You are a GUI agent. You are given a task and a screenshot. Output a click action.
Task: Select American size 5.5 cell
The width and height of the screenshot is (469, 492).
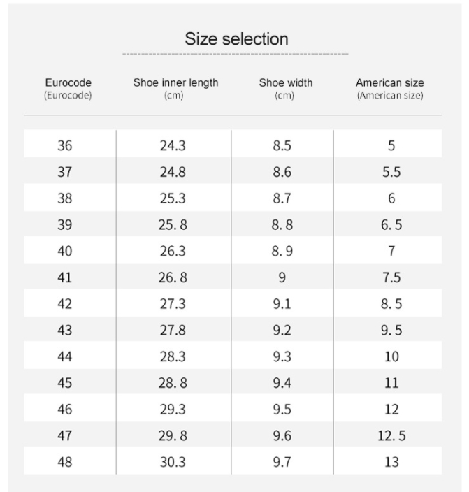point(391,172)
